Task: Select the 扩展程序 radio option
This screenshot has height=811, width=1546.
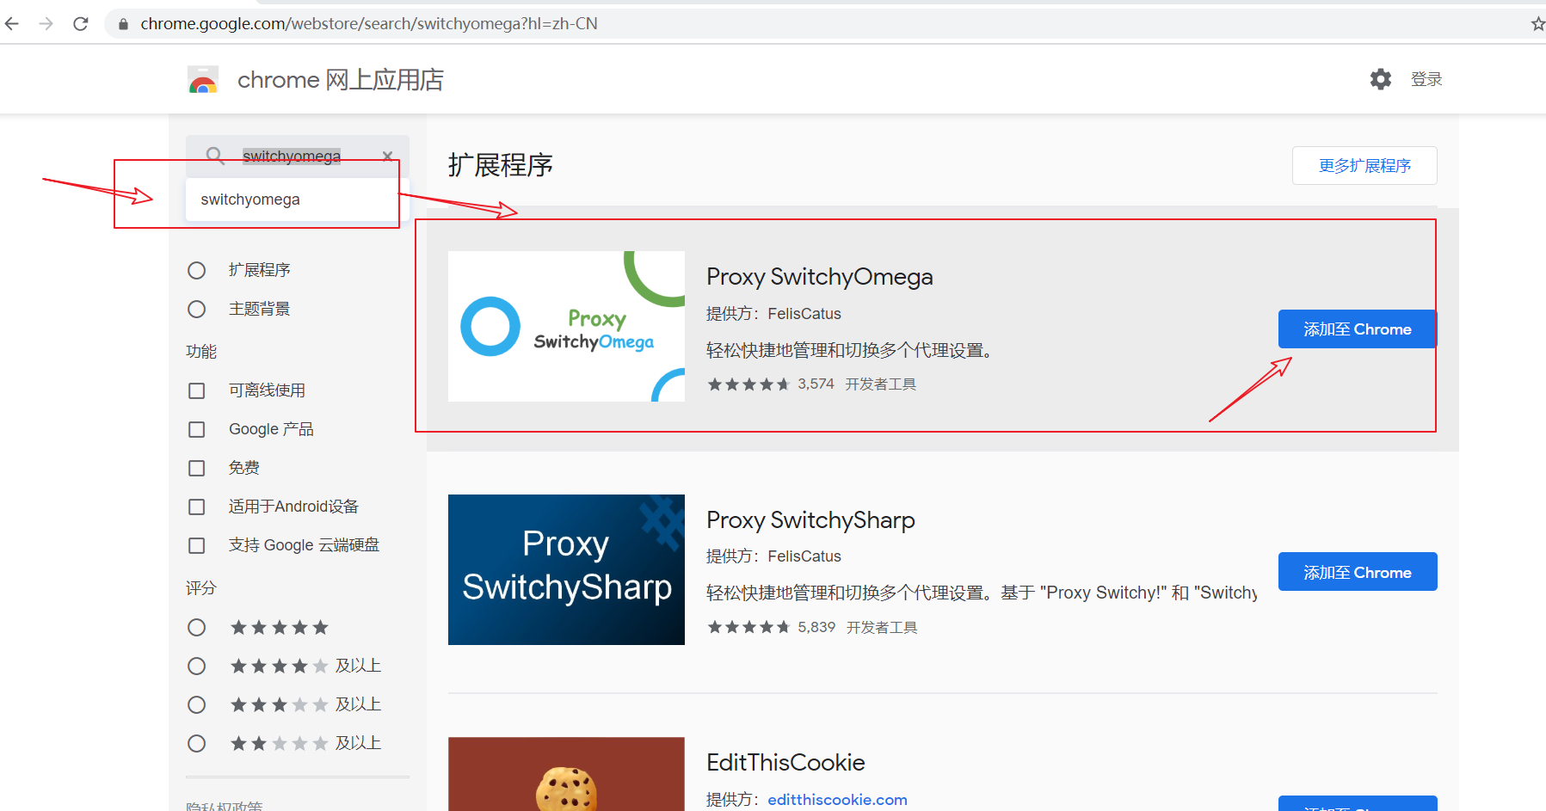Action: (x=196, y=270)
